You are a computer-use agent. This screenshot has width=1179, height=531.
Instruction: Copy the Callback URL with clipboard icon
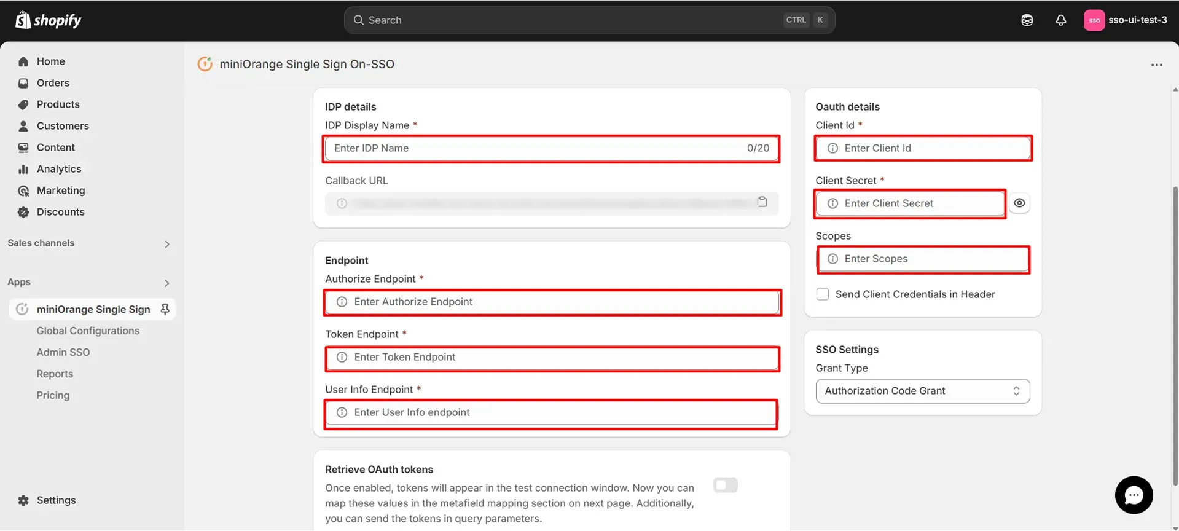[762, 202]
